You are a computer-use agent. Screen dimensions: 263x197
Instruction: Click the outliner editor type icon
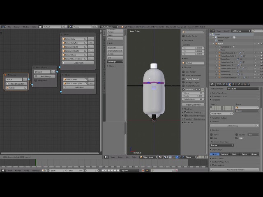(x=212, y=31)
